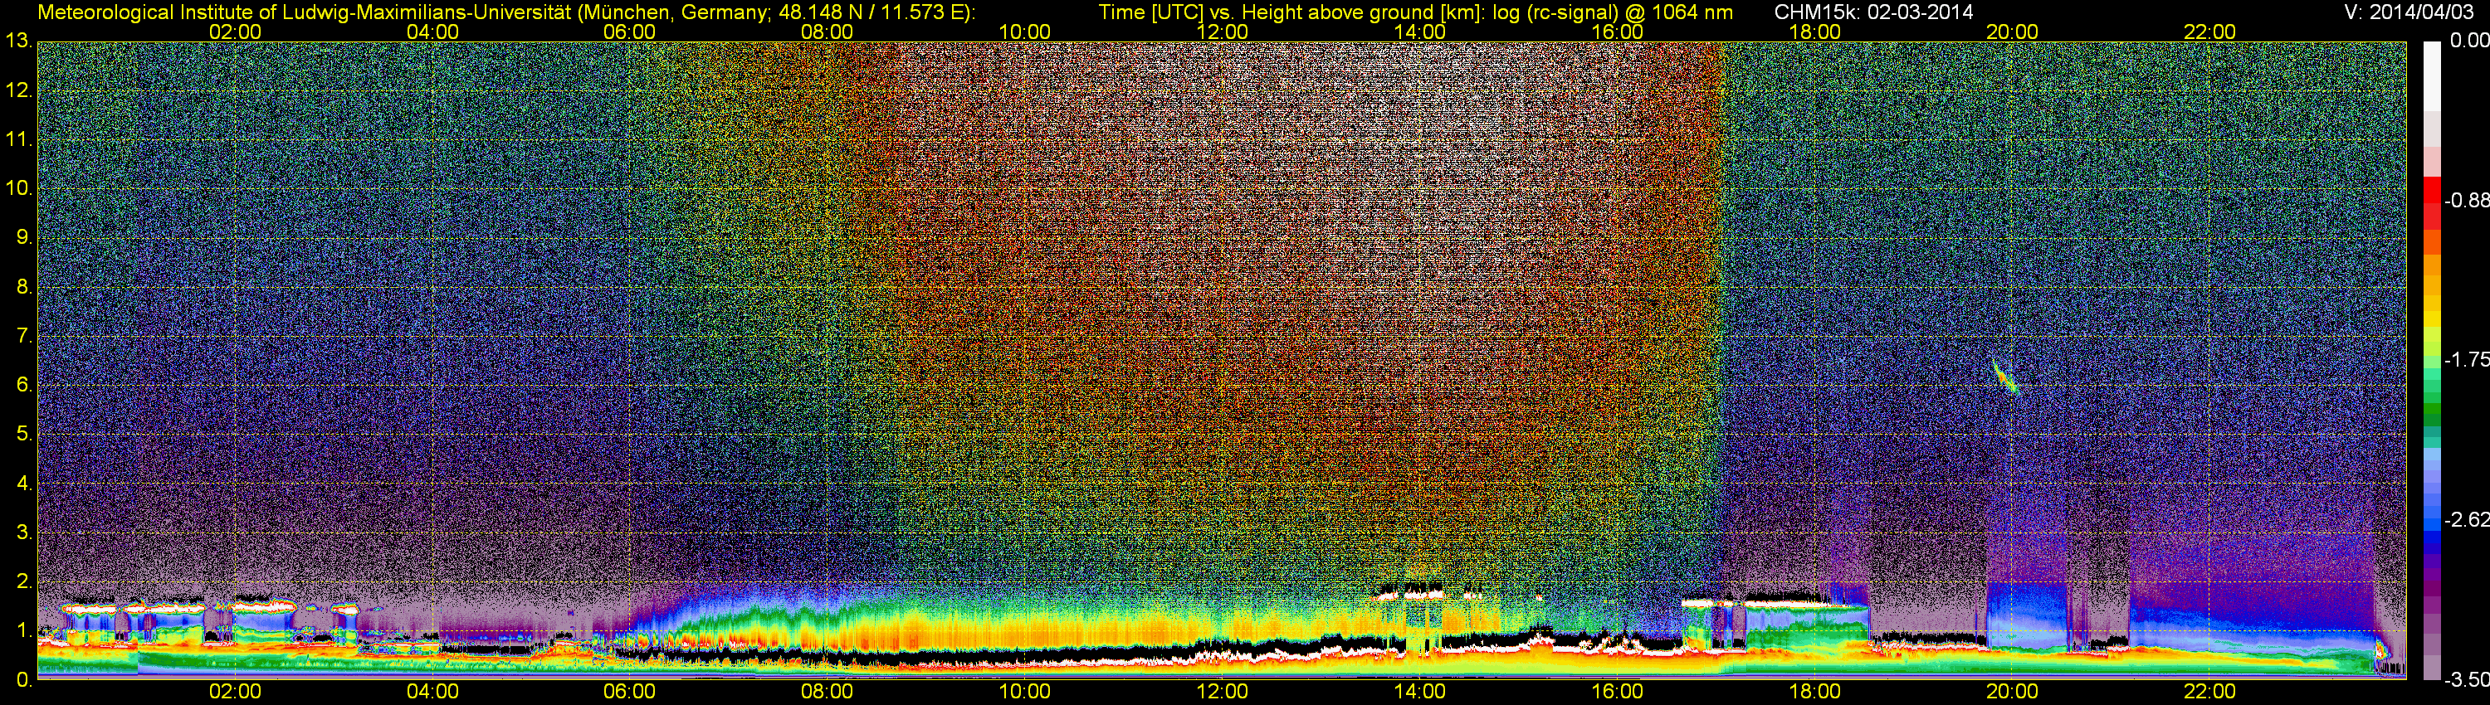Viewport: 2490px width, 705px height.
Task: Click the 02:00 label on the upper time axis
Action: tap(235, 32)
